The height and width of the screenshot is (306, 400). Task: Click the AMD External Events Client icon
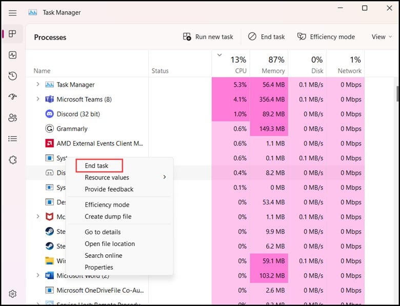click(50, 144)
